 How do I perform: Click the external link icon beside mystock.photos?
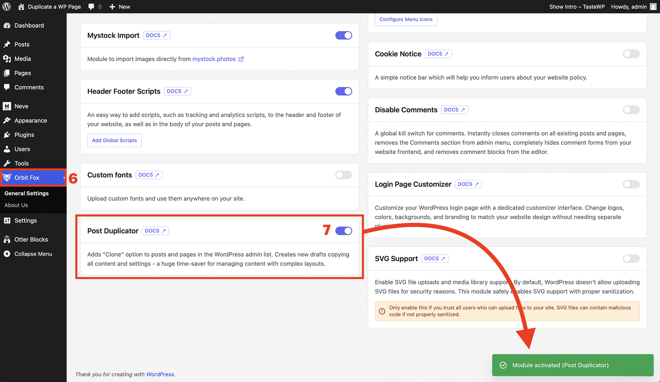pyautogui.click(x=241, y=59)
